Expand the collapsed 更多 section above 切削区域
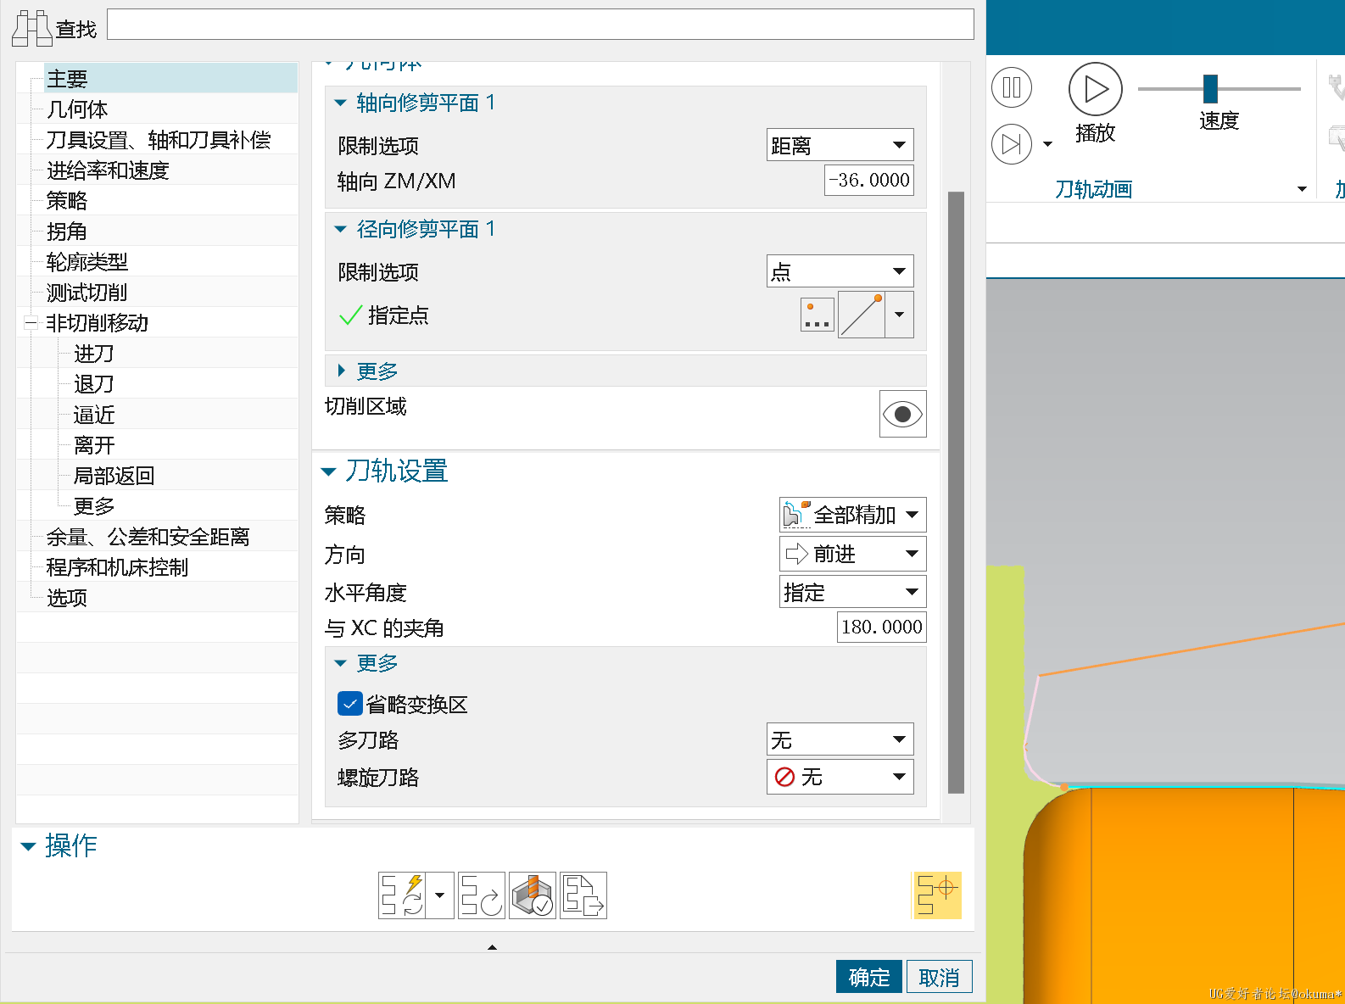This screenshot has width=1345, height=1004. click(341, 371)
